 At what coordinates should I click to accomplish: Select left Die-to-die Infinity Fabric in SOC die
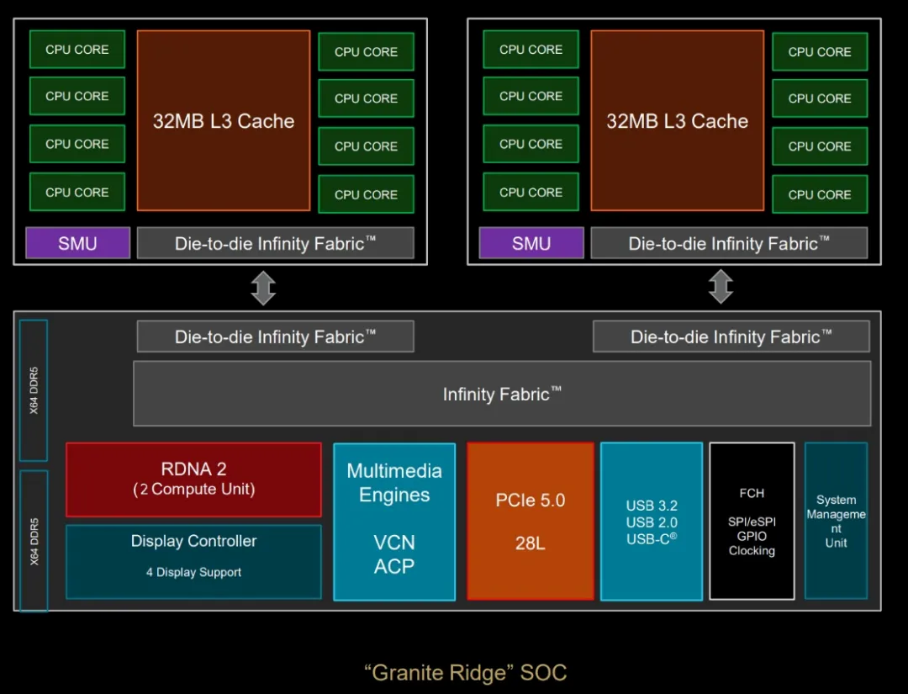[276, 336]
